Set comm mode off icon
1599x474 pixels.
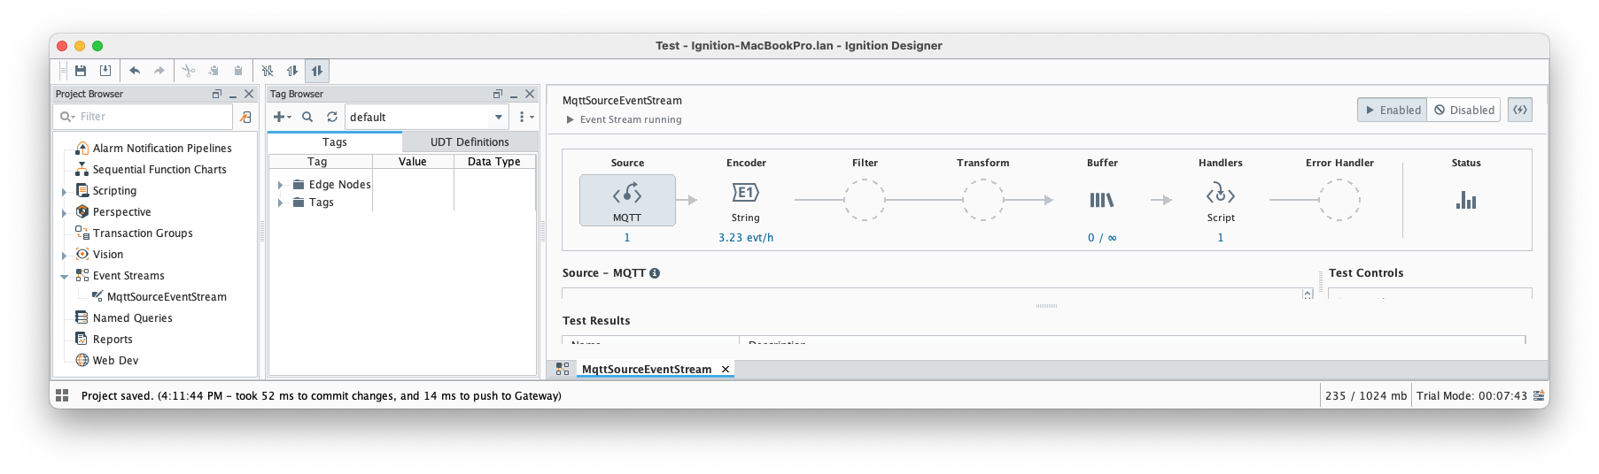coord(268,71)
